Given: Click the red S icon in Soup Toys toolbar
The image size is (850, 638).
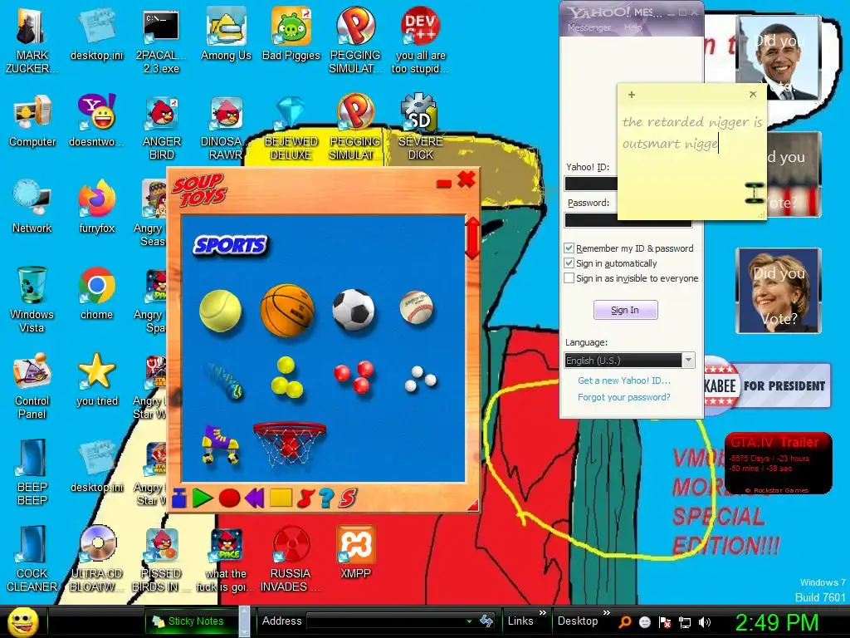Looking at the screenshot, I should (348, 498).
